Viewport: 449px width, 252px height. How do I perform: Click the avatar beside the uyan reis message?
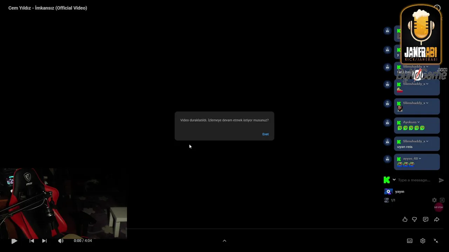click(x=387, y=141)
